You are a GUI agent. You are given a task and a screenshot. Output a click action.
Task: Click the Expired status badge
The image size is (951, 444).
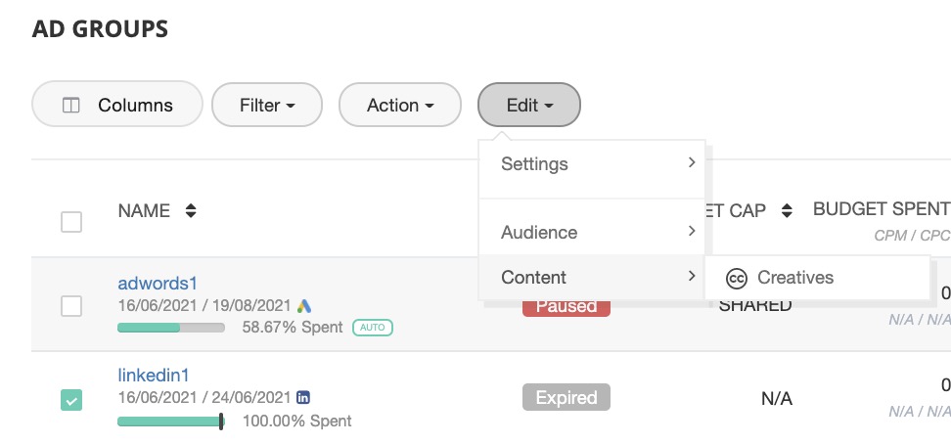pos(566,397)
